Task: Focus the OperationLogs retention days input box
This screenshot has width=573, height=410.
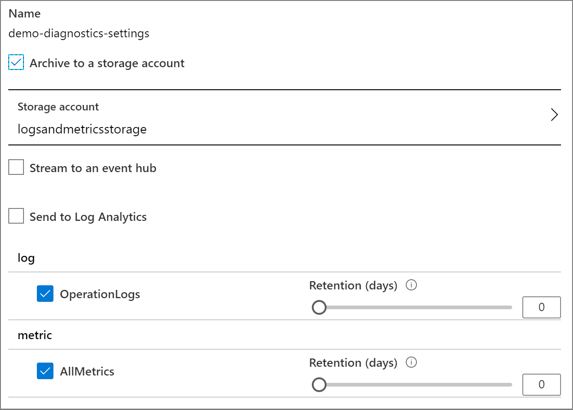Action: coord(541,307)
